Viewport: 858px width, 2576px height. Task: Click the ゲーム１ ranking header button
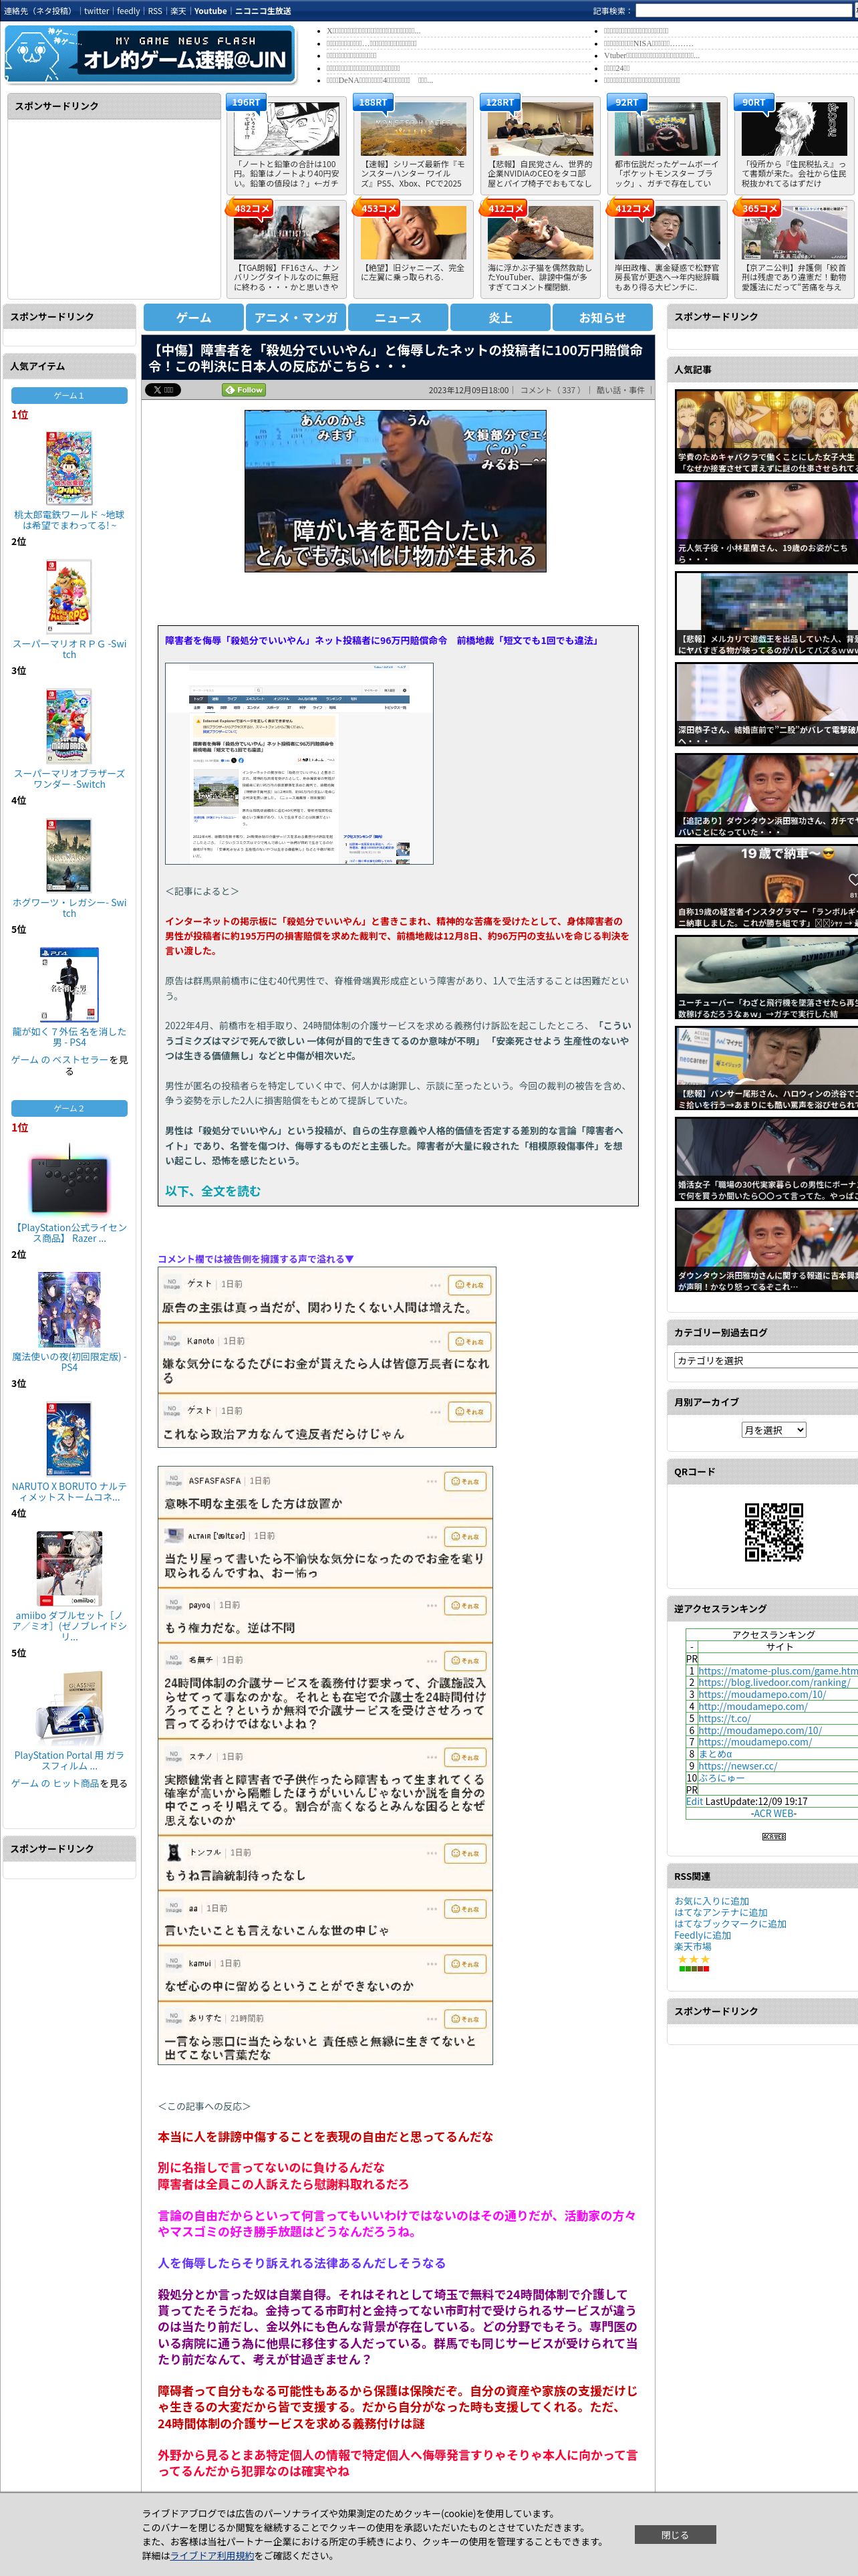coord(69,396)
